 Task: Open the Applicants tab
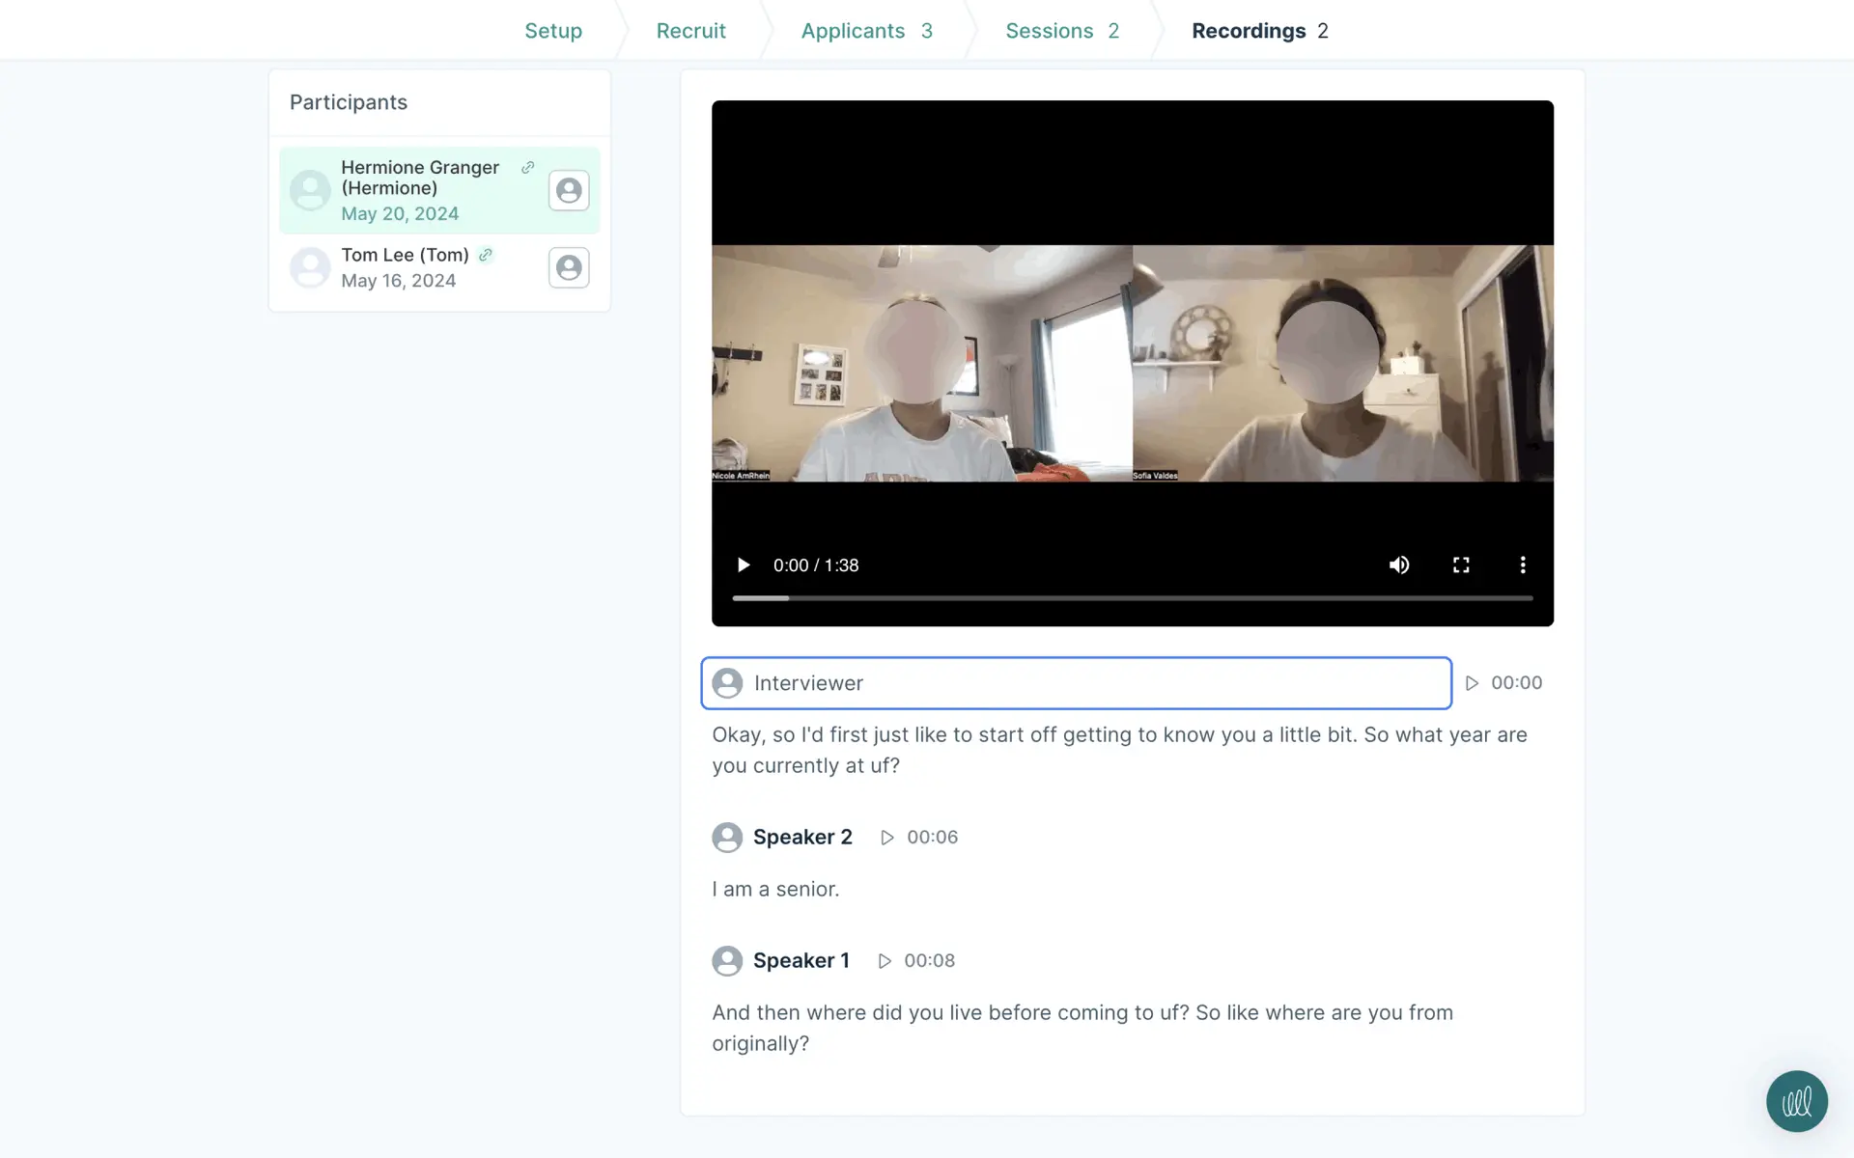click(x=865, y=31)
